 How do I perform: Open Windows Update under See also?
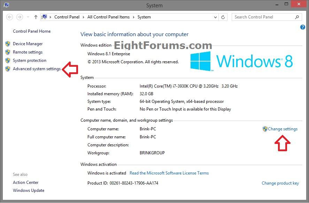pos(29,190)
